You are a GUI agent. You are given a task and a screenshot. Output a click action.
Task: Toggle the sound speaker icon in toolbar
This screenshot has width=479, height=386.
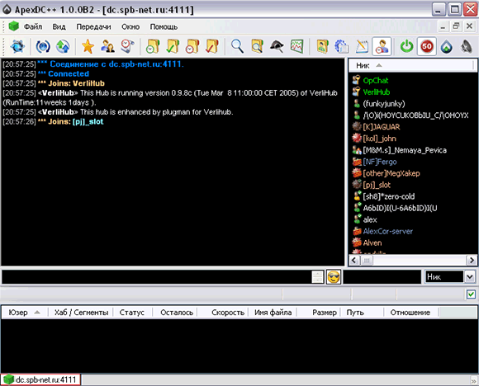pos(467,47)
